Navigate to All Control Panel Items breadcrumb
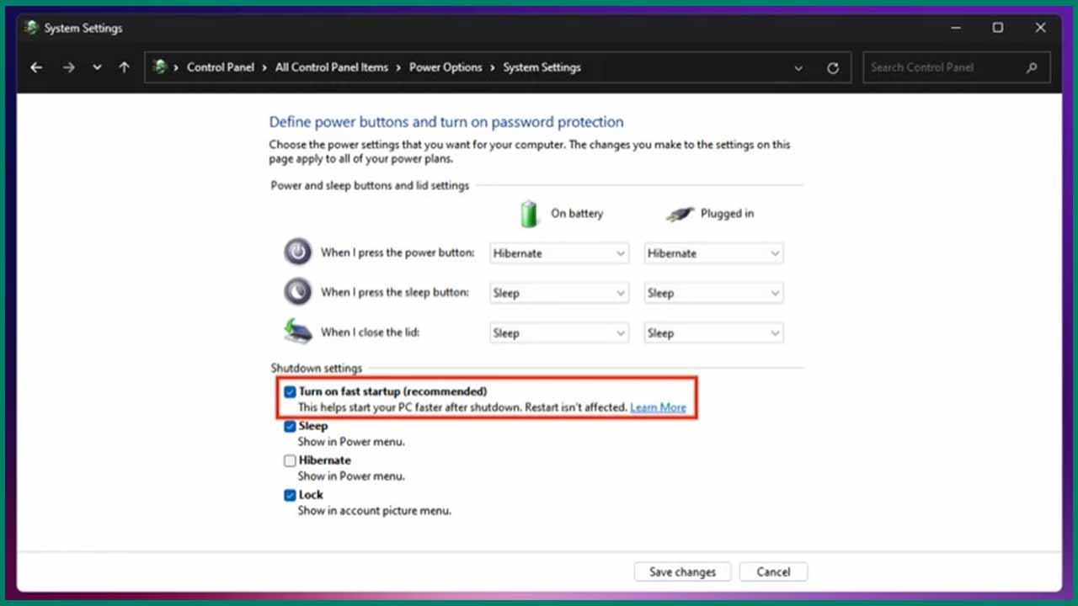1078x606 pixels. (332, 67)
